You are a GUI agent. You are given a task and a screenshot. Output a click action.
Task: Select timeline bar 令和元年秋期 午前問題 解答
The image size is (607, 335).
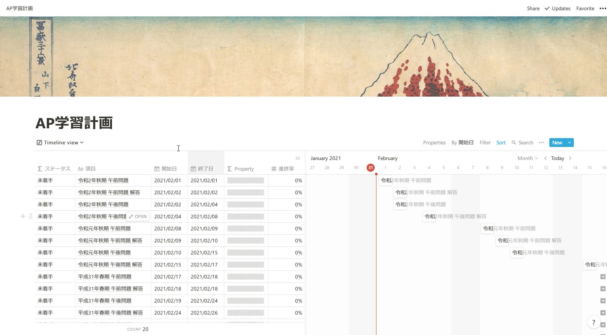coord(502,240)
